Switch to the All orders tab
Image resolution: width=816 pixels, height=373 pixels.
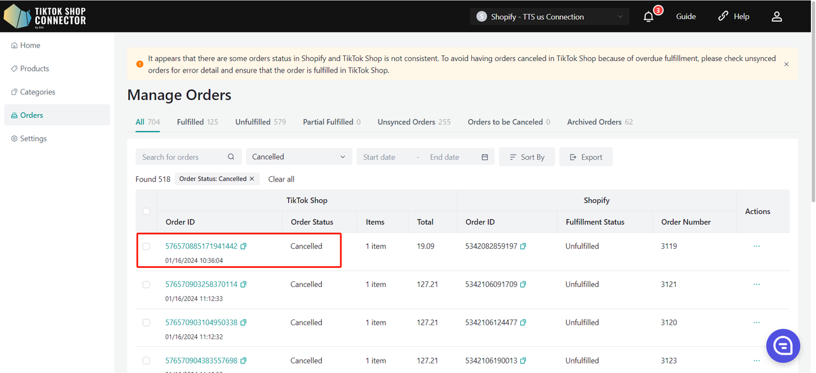coord(147,122)
